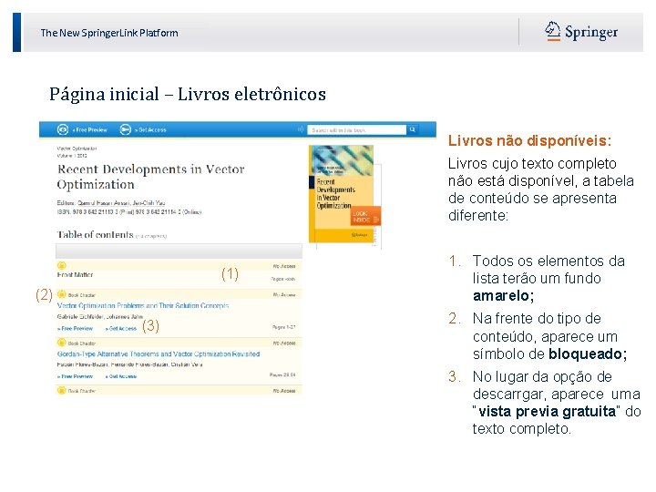The height and width of the screenshot is (492, 656).
Task: Click the authors Gabriele Eichfelder, Johannes Jahn
Action: [x=100, y=317]
